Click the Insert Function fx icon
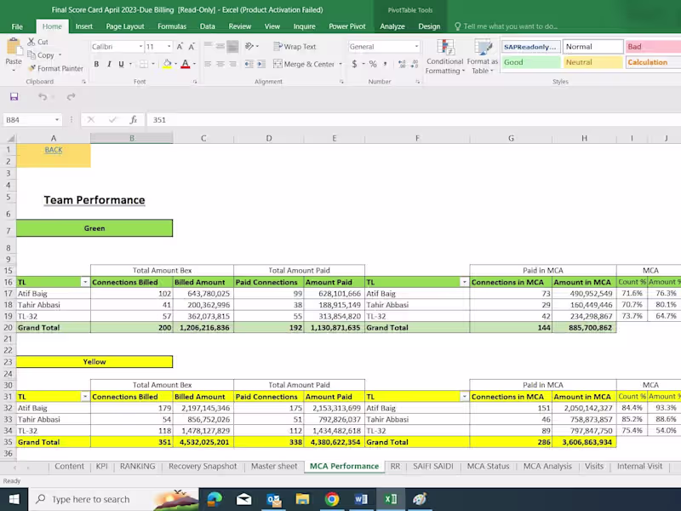This screenshot has width=681, height=511. [133, 120]
